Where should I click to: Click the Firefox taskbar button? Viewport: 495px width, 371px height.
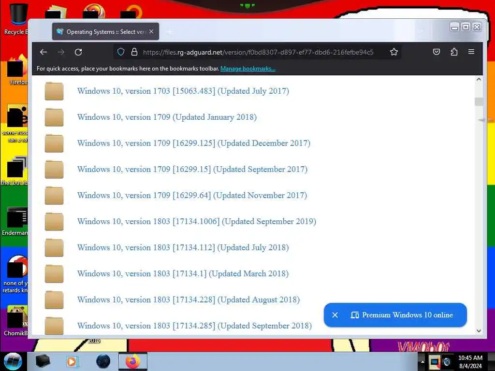tap(132, 361)
